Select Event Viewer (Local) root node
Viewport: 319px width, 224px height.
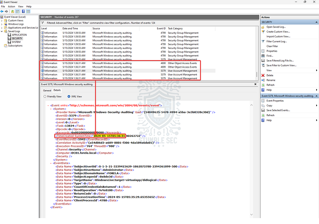click(15, 17)
